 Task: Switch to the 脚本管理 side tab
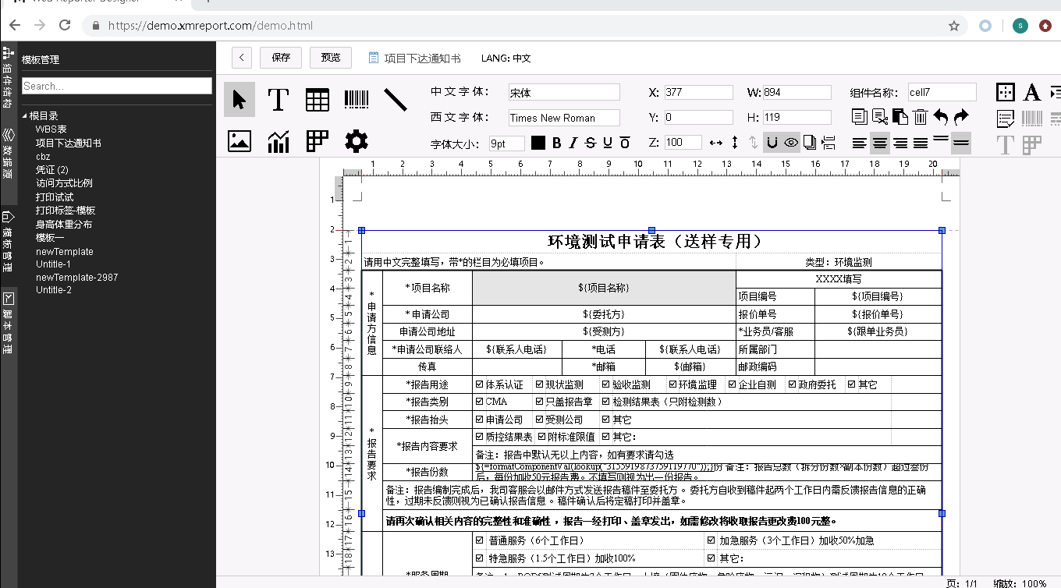[x=9, y=323]
